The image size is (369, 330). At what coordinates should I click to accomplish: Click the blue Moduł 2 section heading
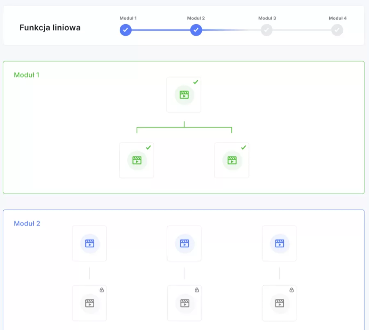pos(27,223)
